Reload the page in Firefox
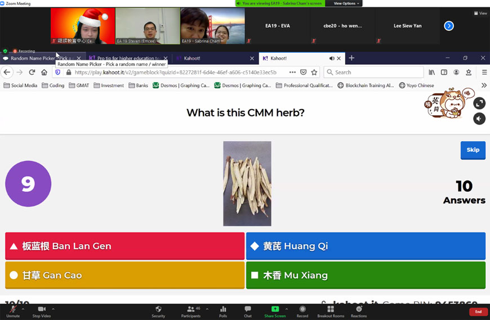Screen dimensions: 490x320 32,72
